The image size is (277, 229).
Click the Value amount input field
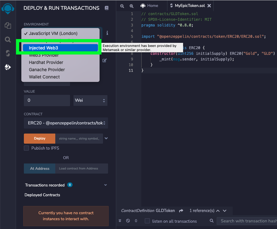47,100
